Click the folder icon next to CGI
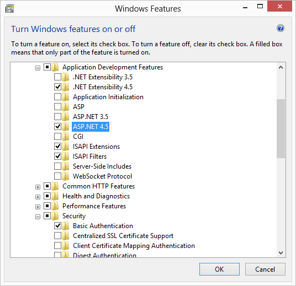 pos(66,137)
